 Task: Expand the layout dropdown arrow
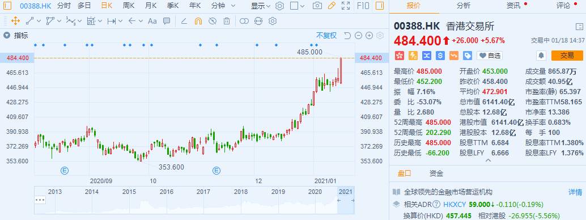pyautogui.click(x=302, y=6)
